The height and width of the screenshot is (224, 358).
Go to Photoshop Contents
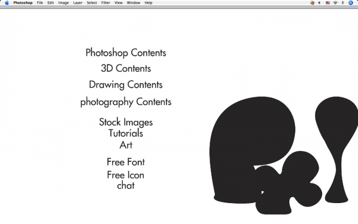tap(126, 53)
